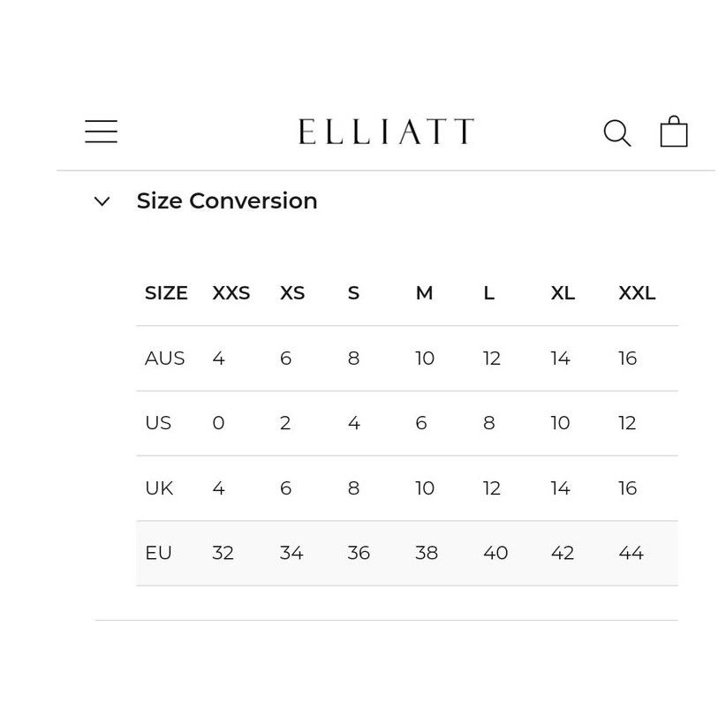The width and height of the screenshot is (718, 718).
Task: Open the shopping bag cart
Action: pyautogui.click(x=674, y=132)
